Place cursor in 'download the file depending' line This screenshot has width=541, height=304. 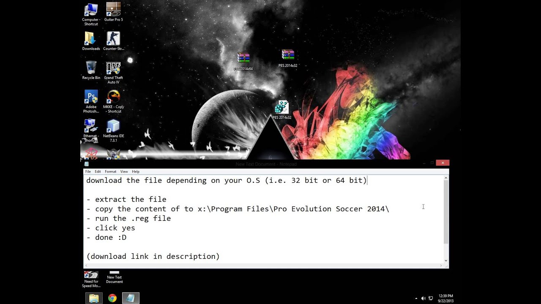pos(227,180)
